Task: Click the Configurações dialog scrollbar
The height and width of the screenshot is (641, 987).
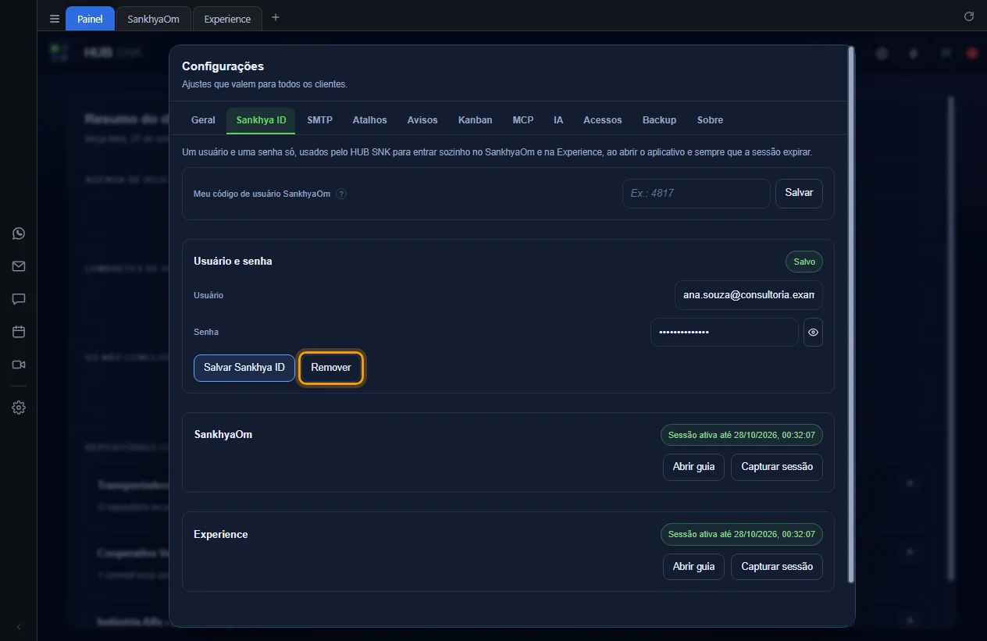Action: pyautogui.click(x=851, y=315)
